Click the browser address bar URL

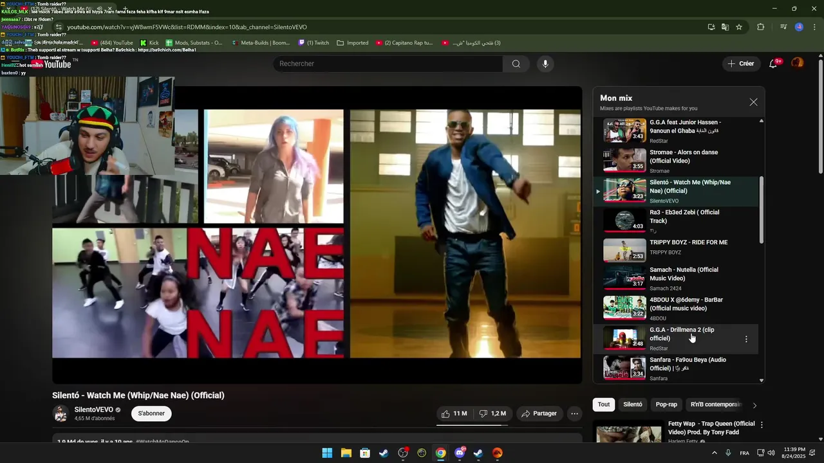187,27
